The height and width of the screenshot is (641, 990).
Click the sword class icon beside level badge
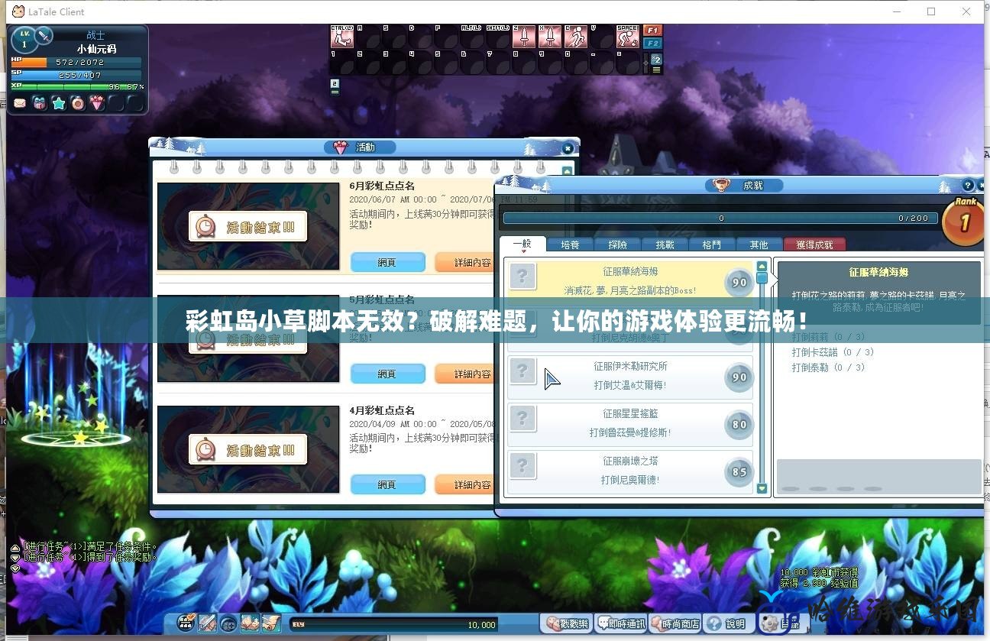point(44,37)
